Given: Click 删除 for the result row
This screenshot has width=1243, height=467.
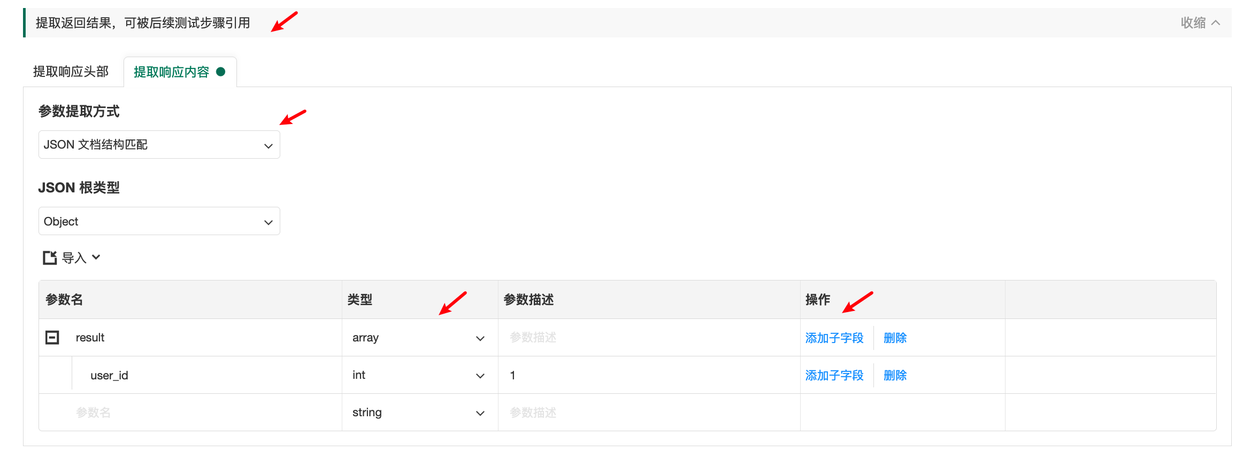Looking at the screenshot, I should coord(895,338).
